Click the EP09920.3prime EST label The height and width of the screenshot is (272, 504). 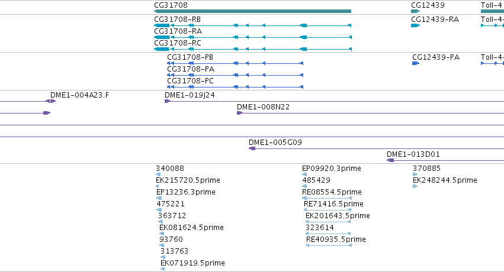pos(332,169)
